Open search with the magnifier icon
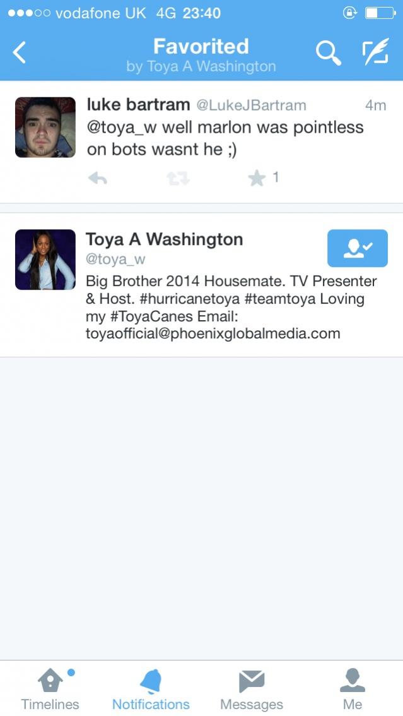This screenshot has width=403, height=716. [328, 53]
